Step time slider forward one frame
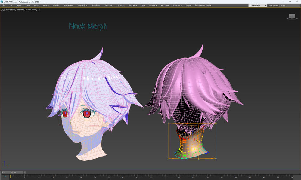The image size is (301, 180). click(25, 172)
